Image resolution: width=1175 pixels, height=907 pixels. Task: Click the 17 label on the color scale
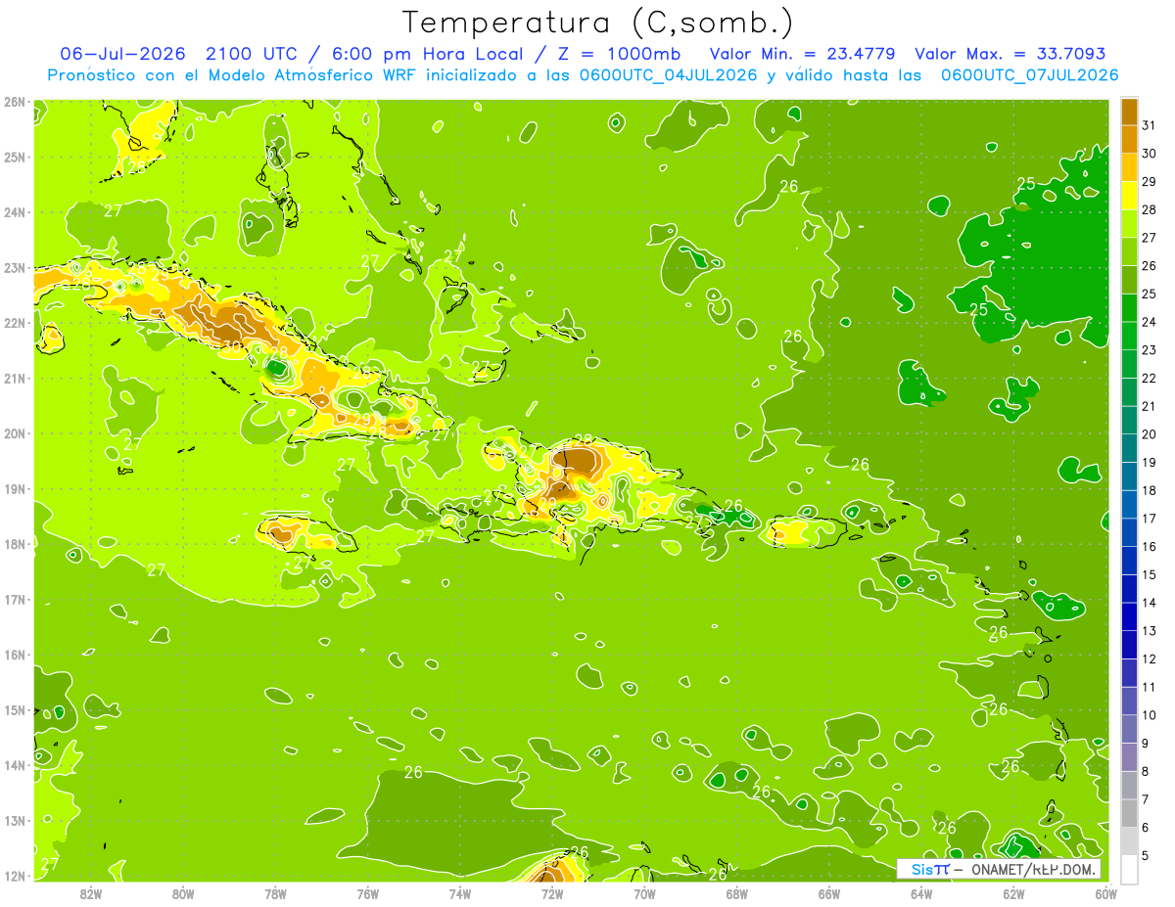coord(1149,519)
